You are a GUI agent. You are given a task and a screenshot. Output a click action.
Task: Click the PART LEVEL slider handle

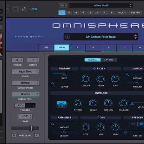[31, 128]
